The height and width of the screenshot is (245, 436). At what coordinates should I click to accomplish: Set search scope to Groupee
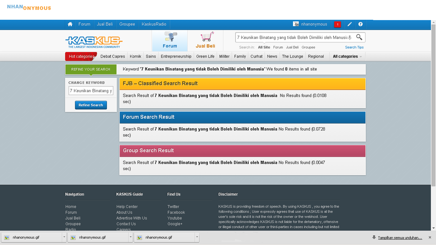coord(308,47)
